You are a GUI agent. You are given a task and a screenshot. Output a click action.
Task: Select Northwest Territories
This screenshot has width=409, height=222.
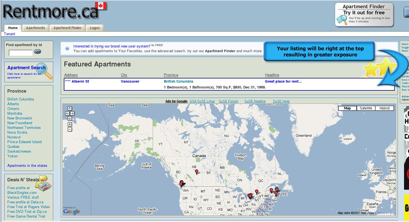24,128
